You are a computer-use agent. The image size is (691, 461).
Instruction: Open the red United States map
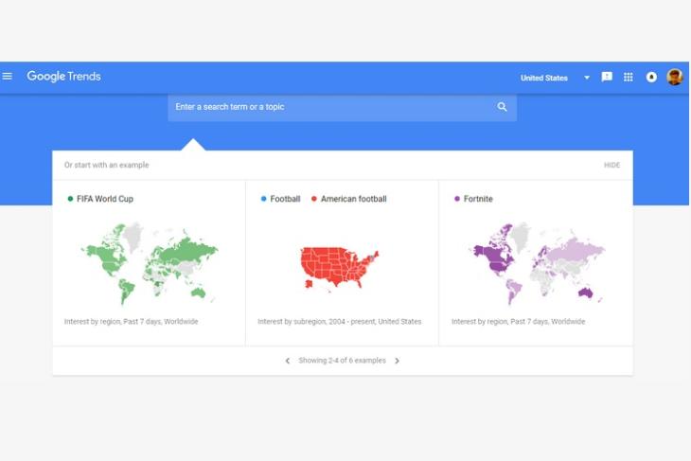pyautogui.click(x=339, y=269)
